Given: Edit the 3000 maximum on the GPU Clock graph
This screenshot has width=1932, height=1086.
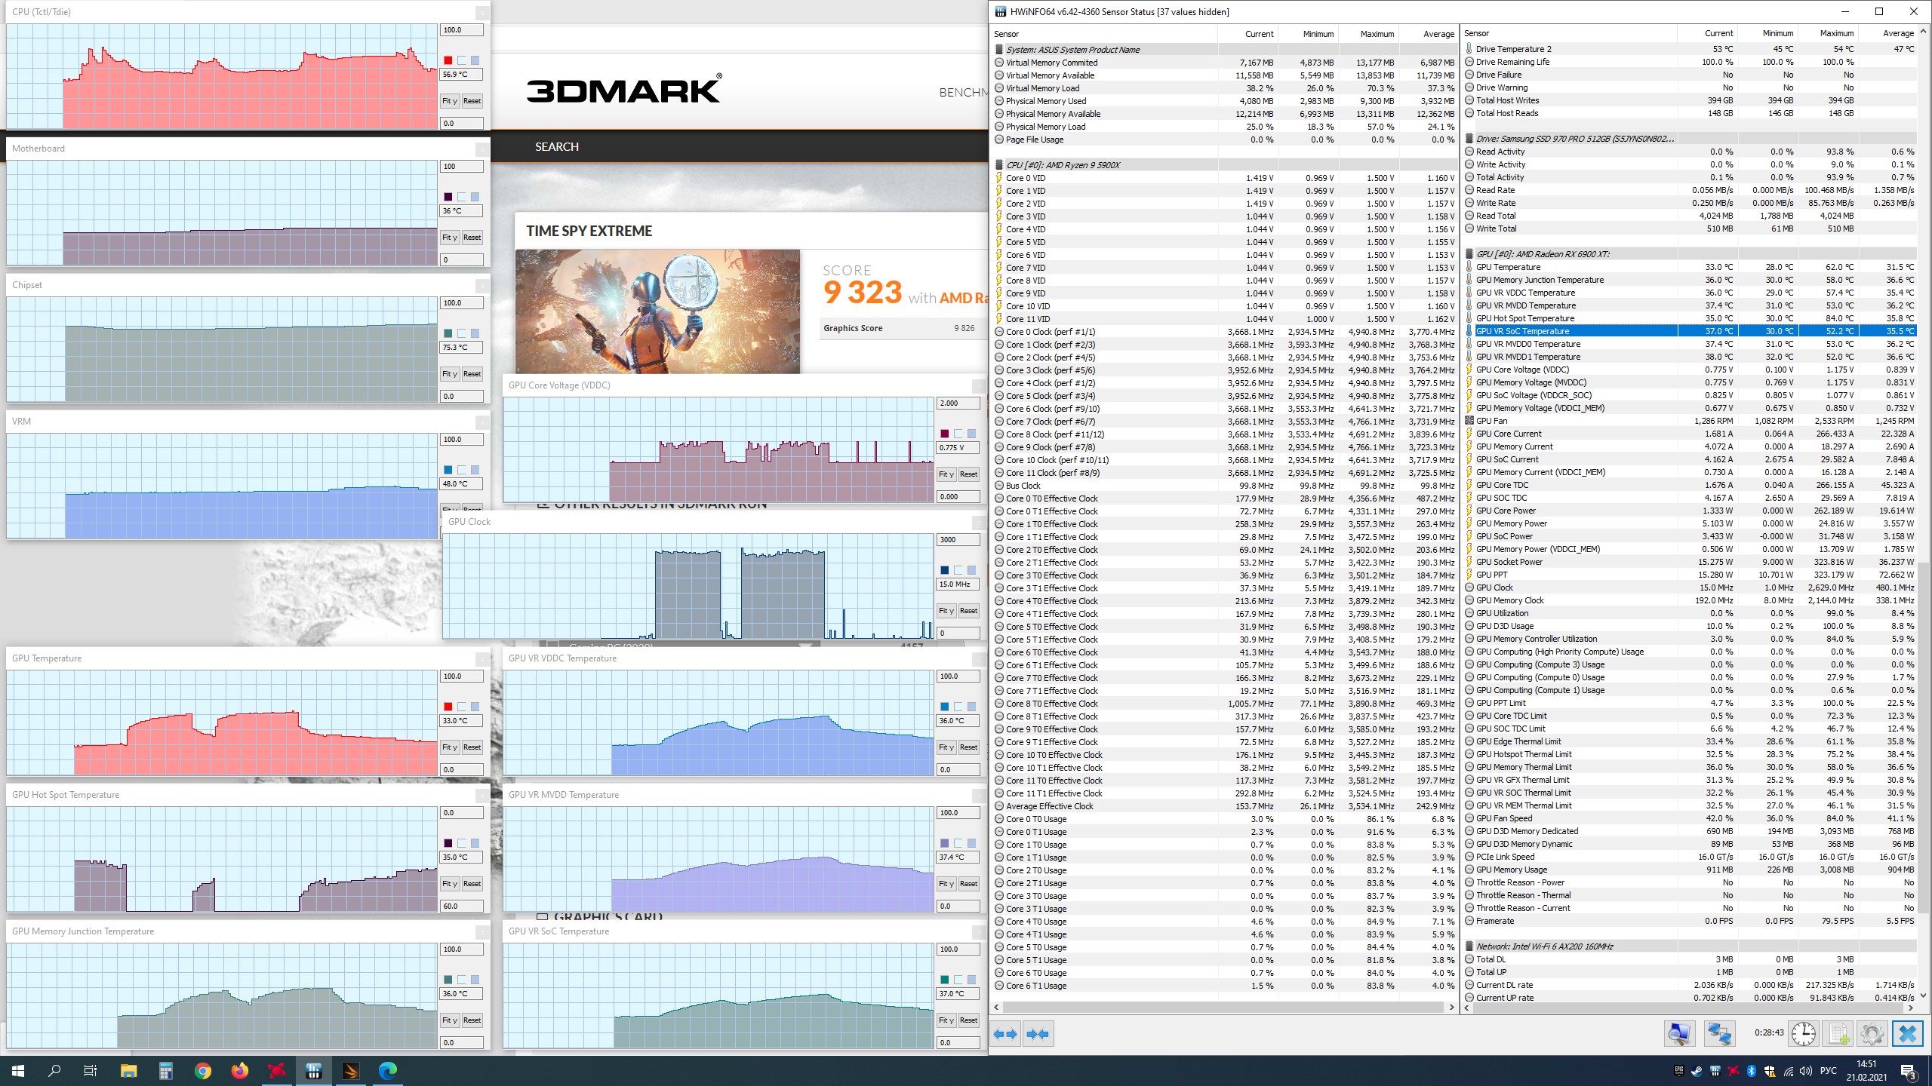Looking at the screenshot, I should click(957, 540).
